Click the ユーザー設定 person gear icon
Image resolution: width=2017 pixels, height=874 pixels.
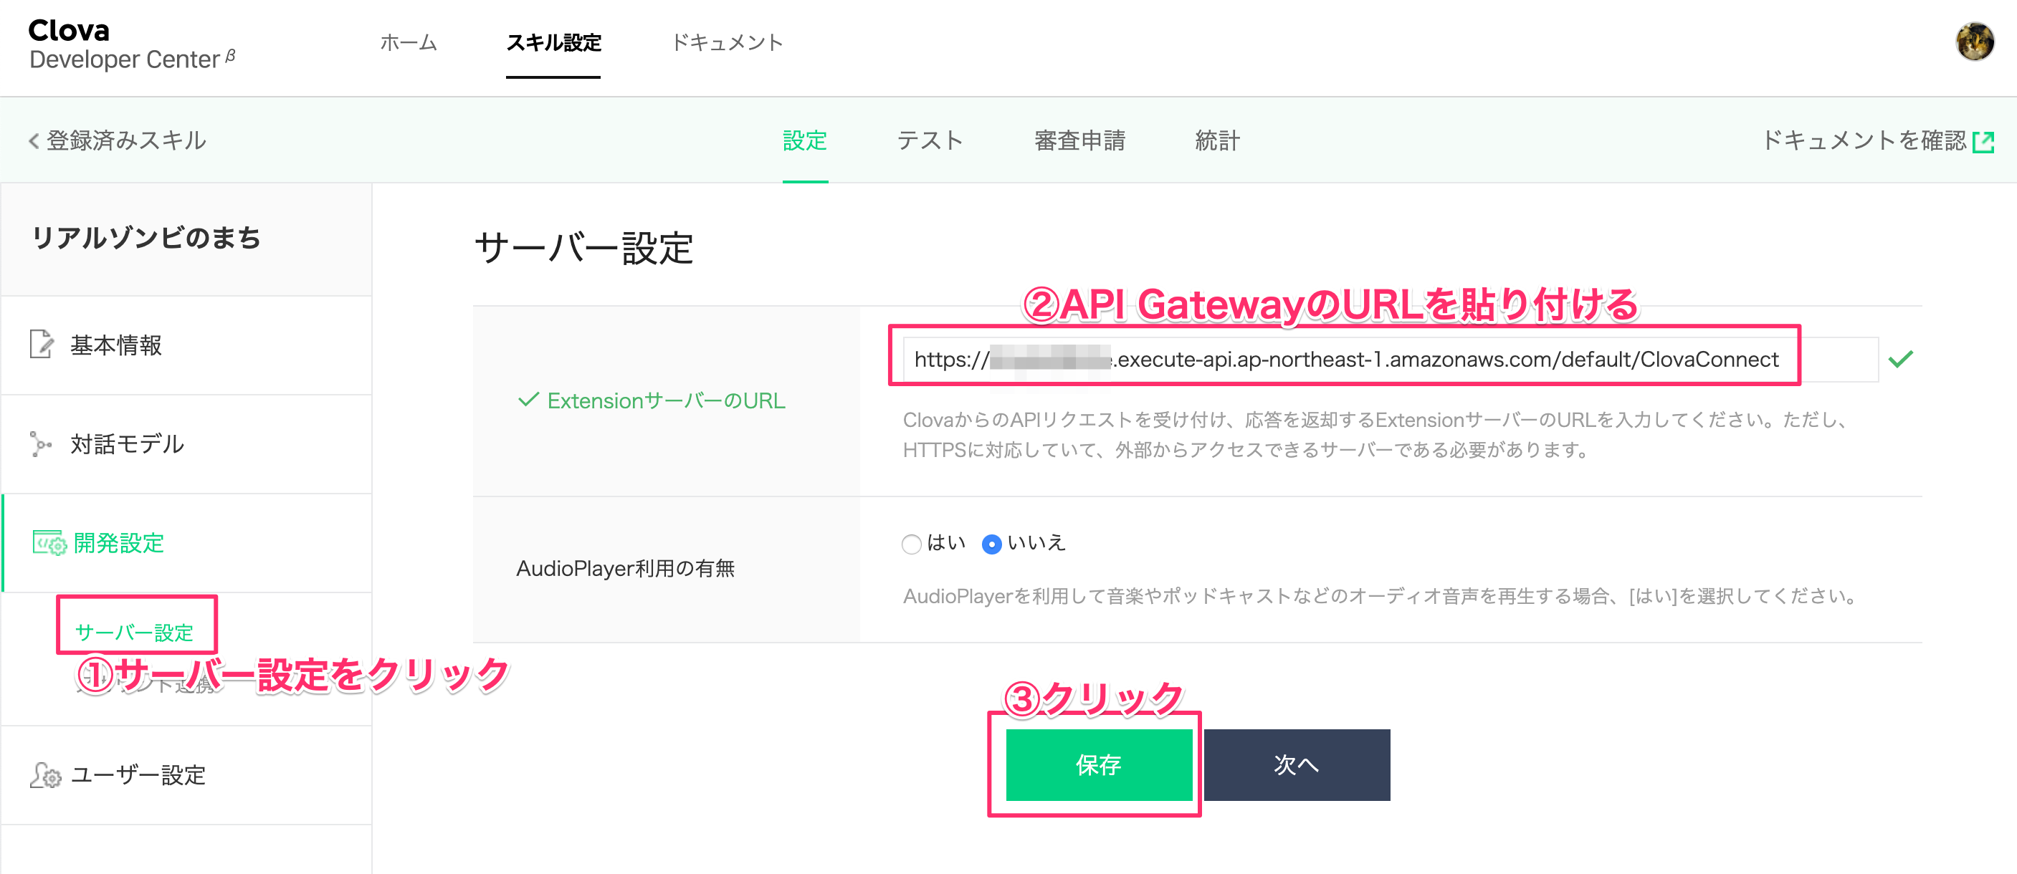(x=44, y=774)
